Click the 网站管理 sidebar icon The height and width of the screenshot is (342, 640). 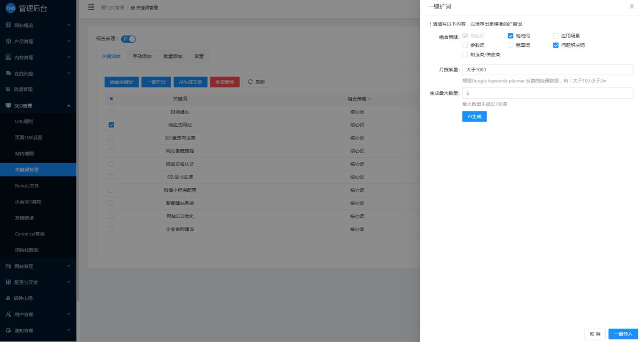(x=8, y=266)
